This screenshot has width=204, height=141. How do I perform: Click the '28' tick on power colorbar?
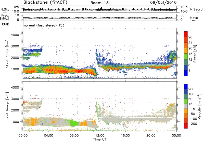(190, 37)
